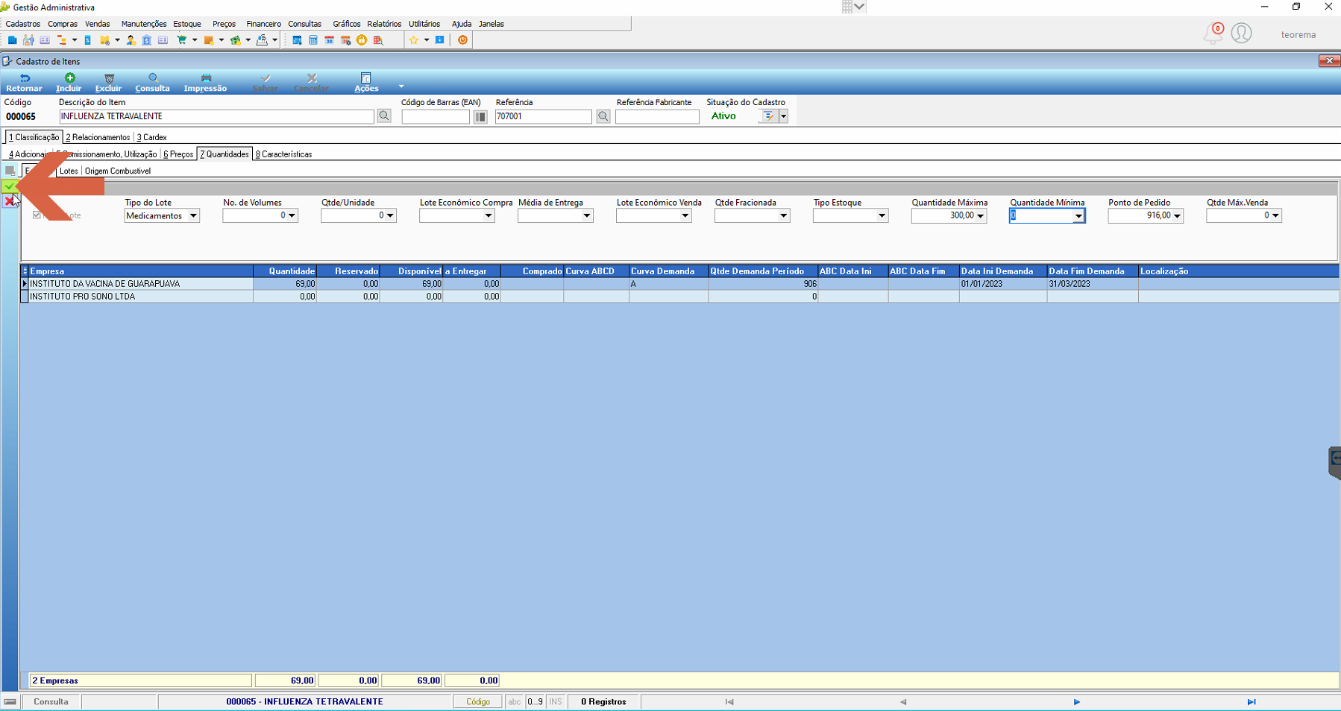The width and height of the screenshot is (1341, 711).
Task: Click the Referência Fabricante input field
Action: [657, 116]
